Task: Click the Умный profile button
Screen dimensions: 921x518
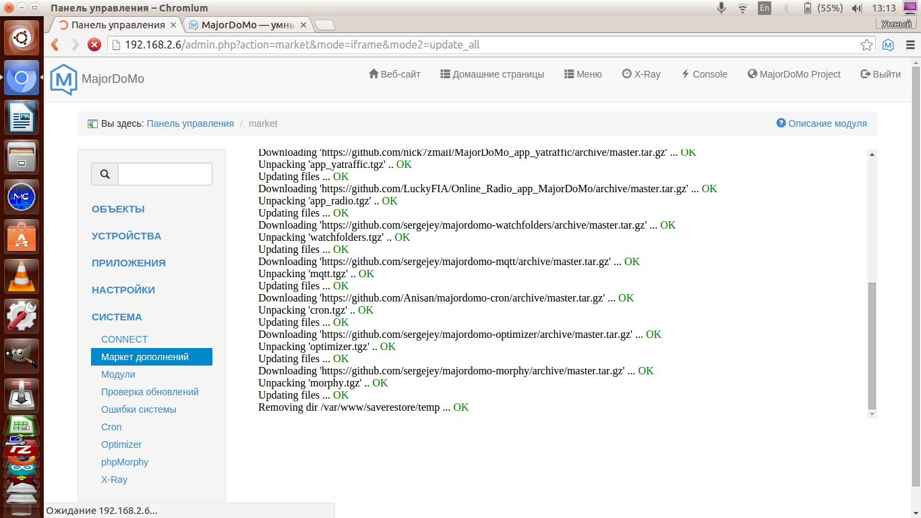Action: pos(897,24)
